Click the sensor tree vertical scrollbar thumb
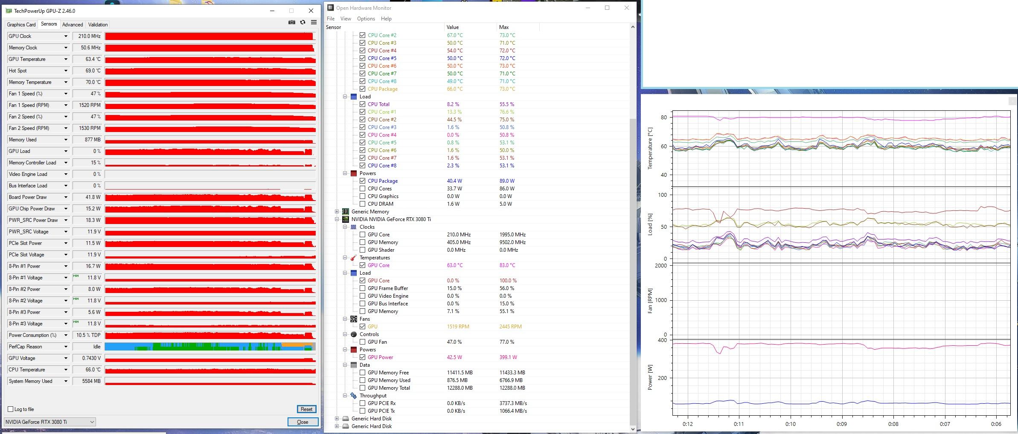The width and height of the screenshot is (1018, 434). (x=633, y=273)
